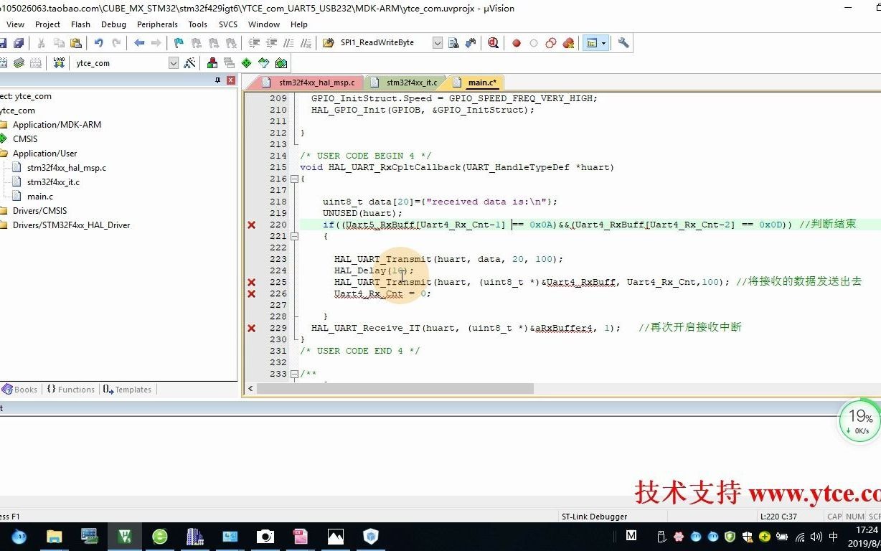The height and width of the screenshot is (551, 881).
Task: Toggle the breakpoint marker on line 225
Action: coord(251,282)
